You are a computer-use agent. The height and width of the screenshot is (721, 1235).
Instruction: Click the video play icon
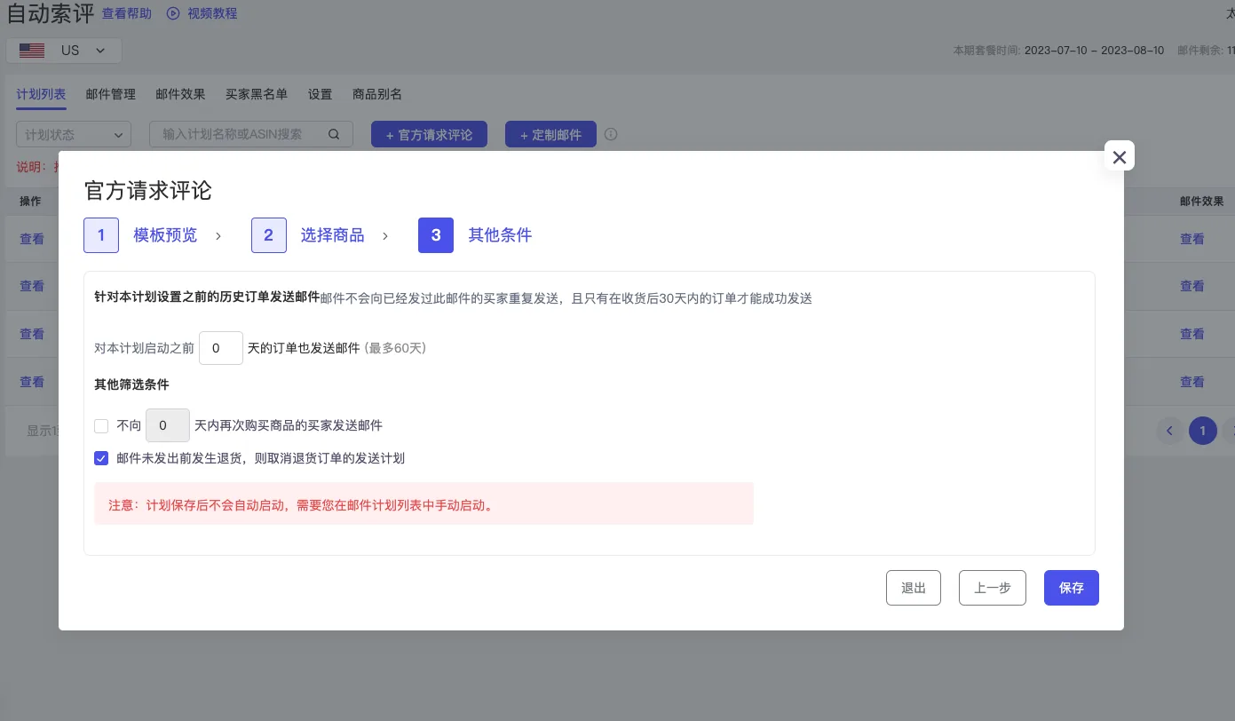coord(173,13)
